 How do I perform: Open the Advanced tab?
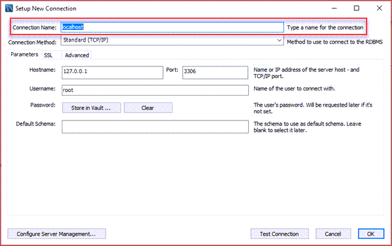[77, 55]
